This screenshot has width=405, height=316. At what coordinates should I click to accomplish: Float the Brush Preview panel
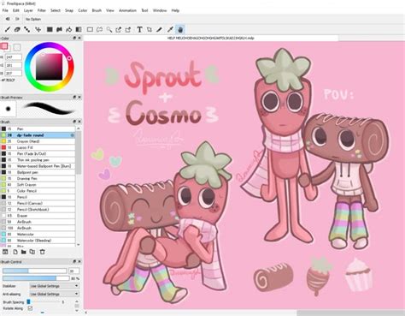(74, 98)
